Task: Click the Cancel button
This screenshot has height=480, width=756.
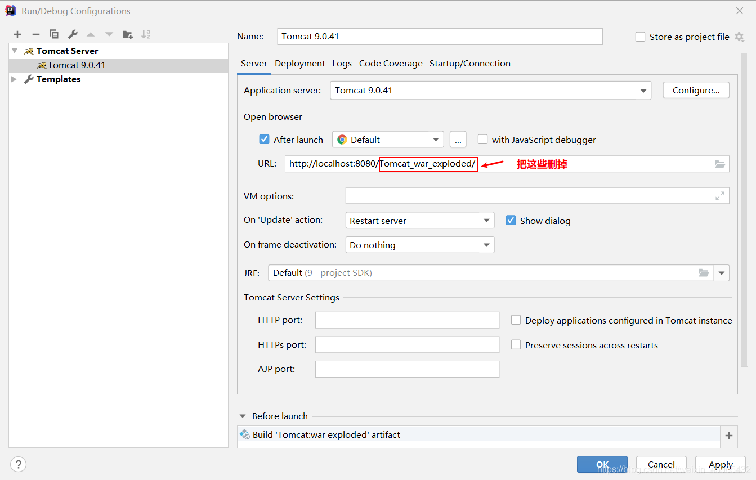Action: coord(661,464)
